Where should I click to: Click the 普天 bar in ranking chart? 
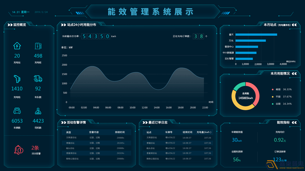tap(256, 35)
